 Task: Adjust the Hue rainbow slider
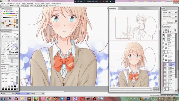click(9, 13)
